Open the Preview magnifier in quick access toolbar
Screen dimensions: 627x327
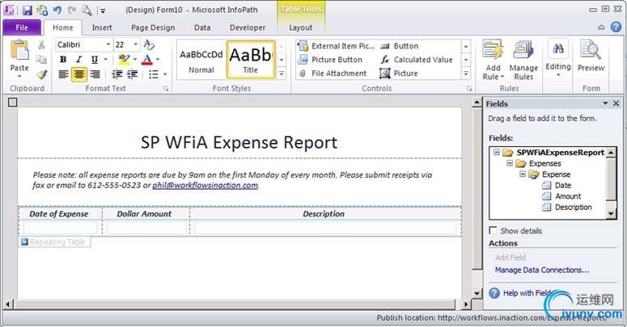coord(87,10)
